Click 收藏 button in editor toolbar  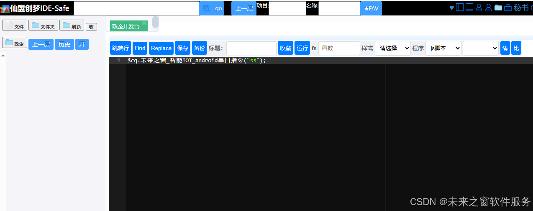(x=285, y=48)
